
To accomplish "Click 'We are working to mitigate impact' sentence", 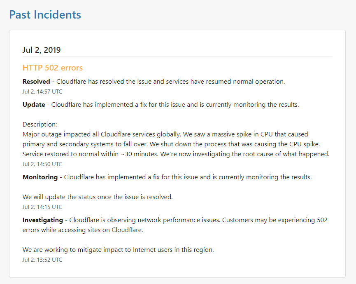I will tap(118, 250).
